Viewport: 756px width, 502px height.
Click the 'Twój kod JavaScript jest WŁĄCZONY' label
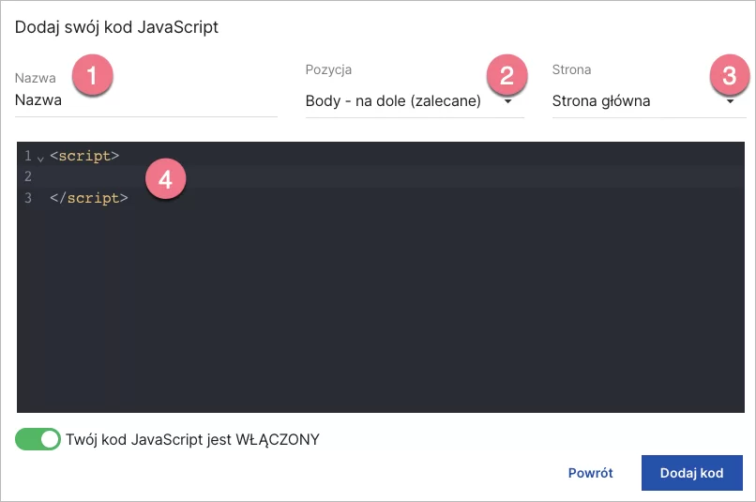(x=193, y=439)
